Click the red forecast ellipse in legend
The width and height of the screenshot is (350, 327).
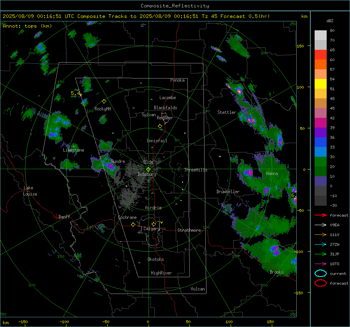point(320,283)
